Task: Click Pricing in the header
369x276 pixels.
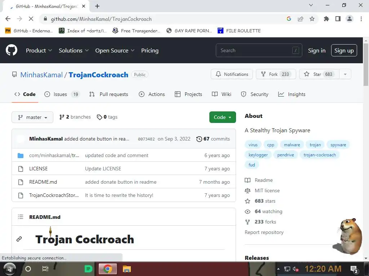Action: pos(150,50)
